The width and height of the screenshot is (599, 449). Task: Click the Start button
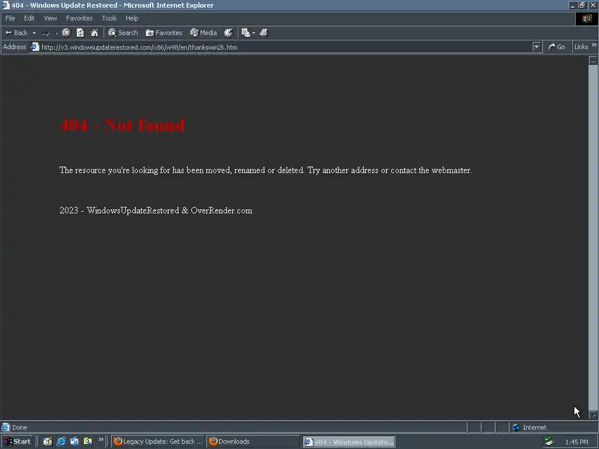pyautogui.click(x=16, y=441)
